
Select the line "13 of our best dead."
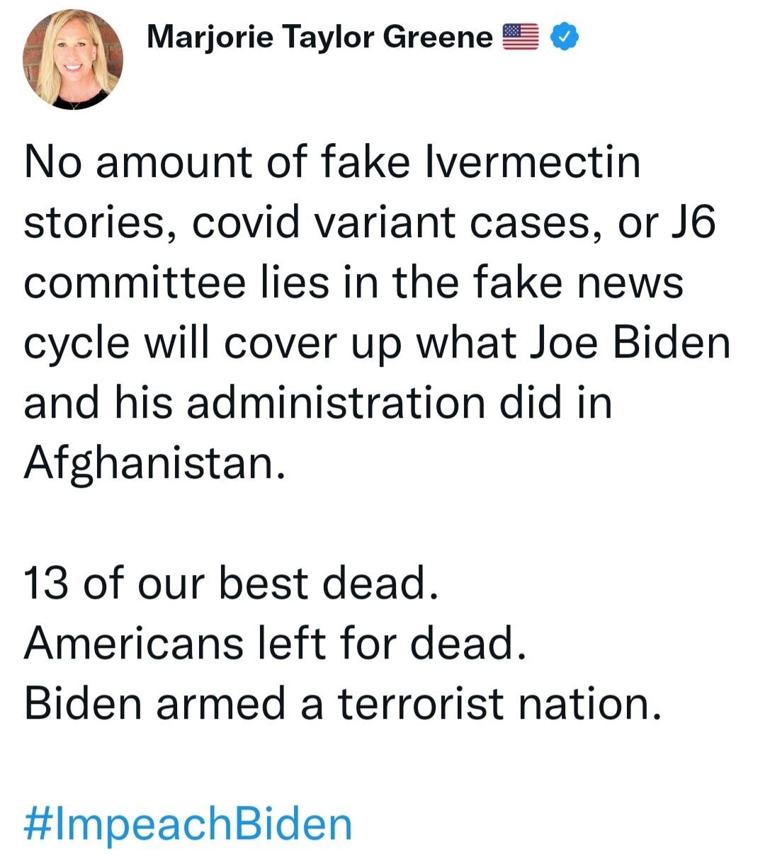[231, 583]
